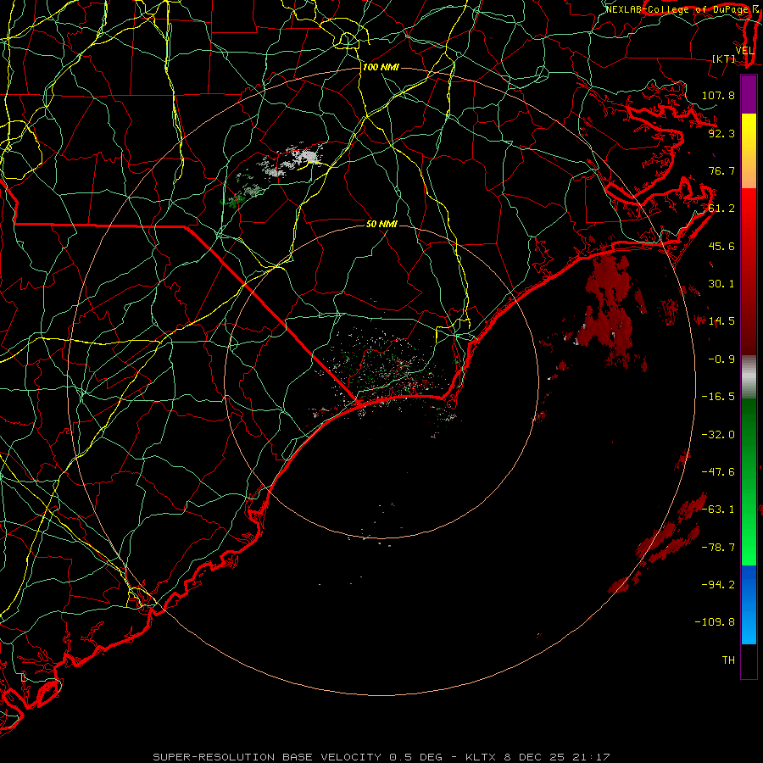Click the 100 NMI range ring label
The image size is (763, 763).
click(x=381, y=67)
